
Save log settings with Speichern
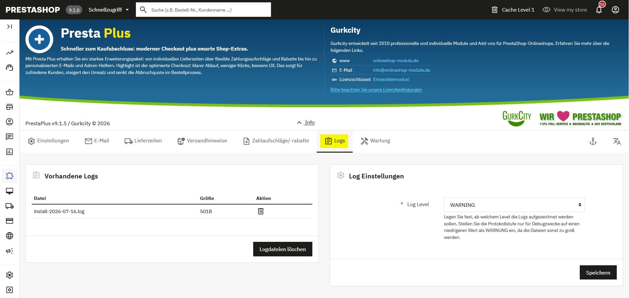click(x=598, y=273)
